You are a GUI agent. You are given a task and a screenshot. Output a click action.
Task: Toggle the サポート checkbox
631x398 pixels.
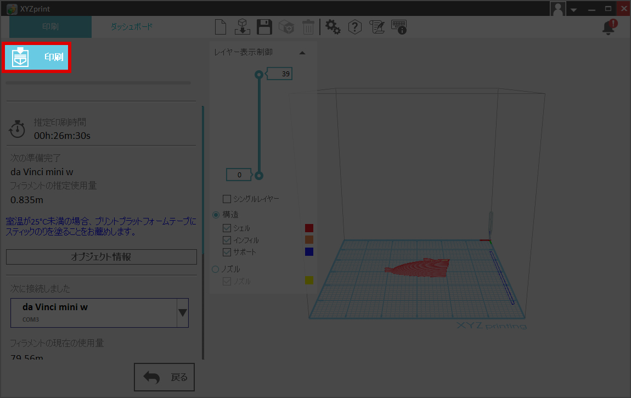tap(227, 253)
